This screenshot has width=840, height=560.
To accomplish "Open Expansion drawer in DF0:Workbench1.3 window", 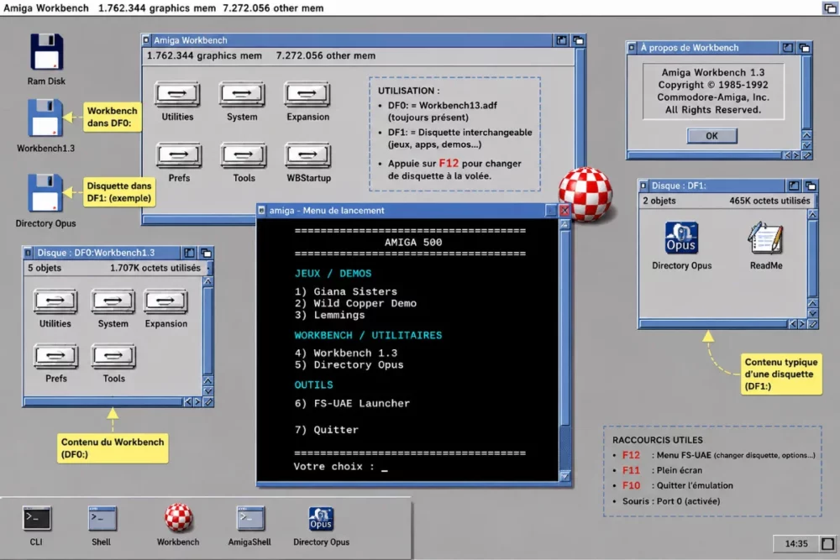I will click(x=165, y=301).
